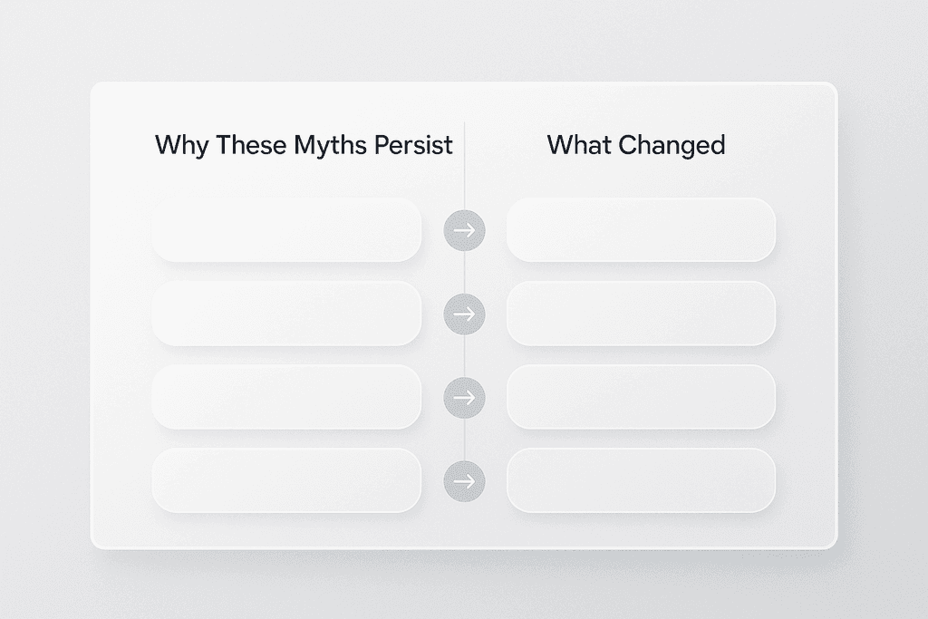This screenshot has width=928, height=619.
Task: Click the "What Changed" heading
Action: coord(636,145)
